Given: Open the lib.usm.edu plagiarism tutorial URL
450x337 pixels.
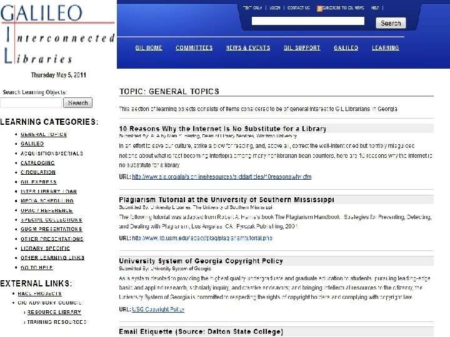Looking at the screenshot, I should pos(202,238).
